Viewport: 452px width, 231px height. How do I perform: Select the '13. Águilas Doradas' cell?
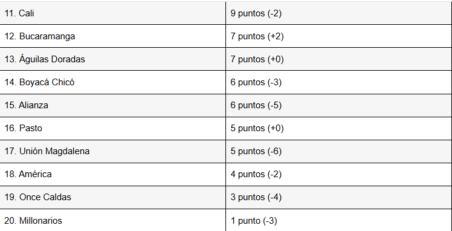[x=113, y=59]
